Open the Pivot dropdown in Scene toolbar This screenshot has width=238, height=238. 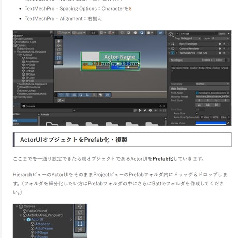tap(64, 33)
